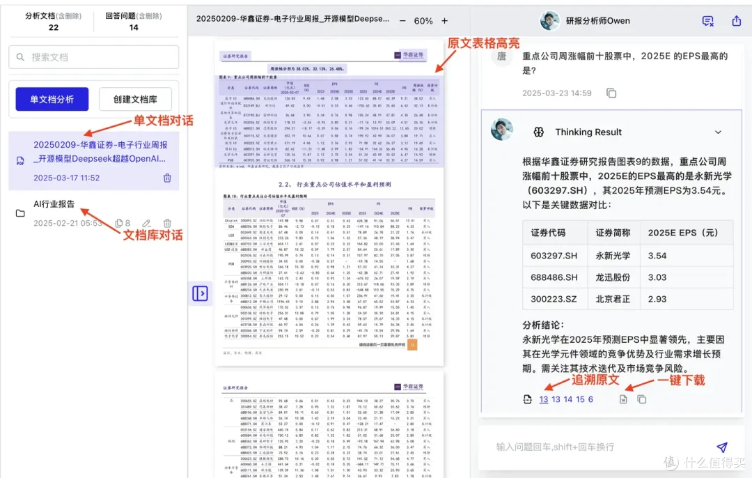Image resolution: width=752 pixels, height=478 pixels.
Task: Click table cell 龙迅股份
Action: (x=613, y=277)
